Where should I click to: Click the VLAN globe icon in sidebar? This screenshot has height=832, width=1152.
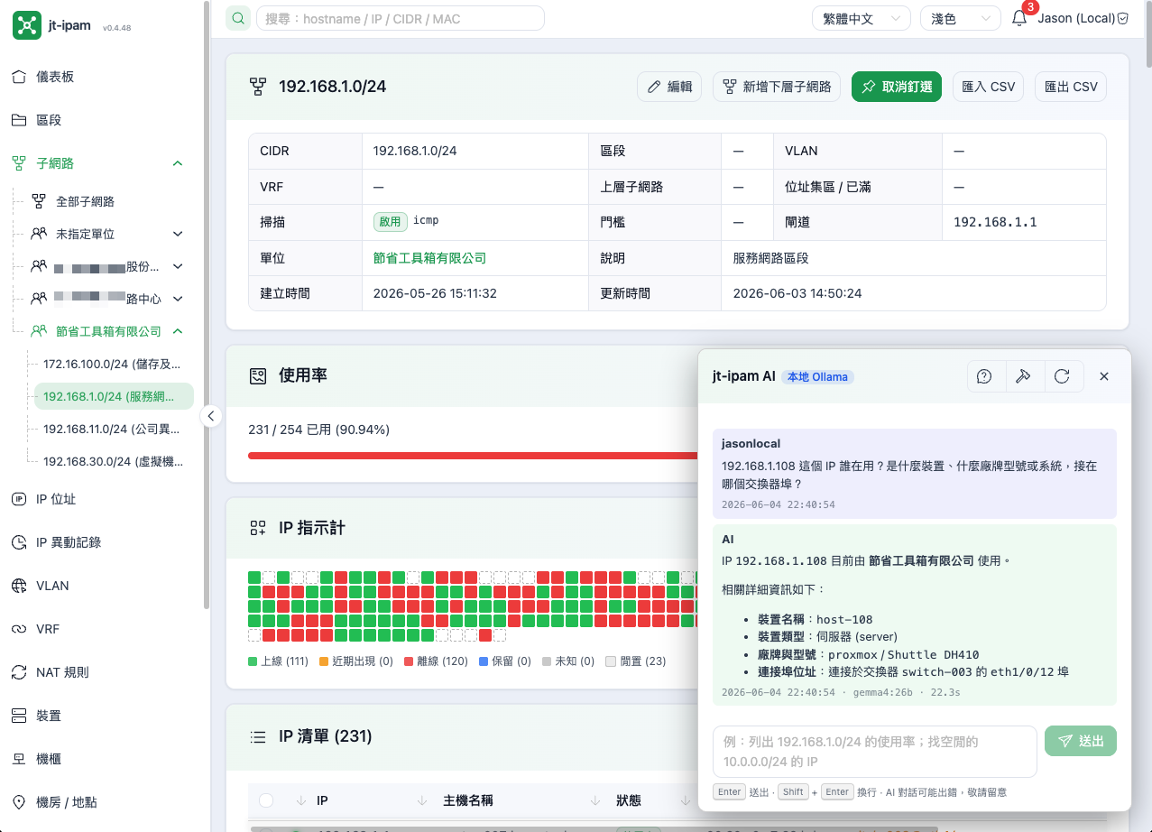point(19,586)
